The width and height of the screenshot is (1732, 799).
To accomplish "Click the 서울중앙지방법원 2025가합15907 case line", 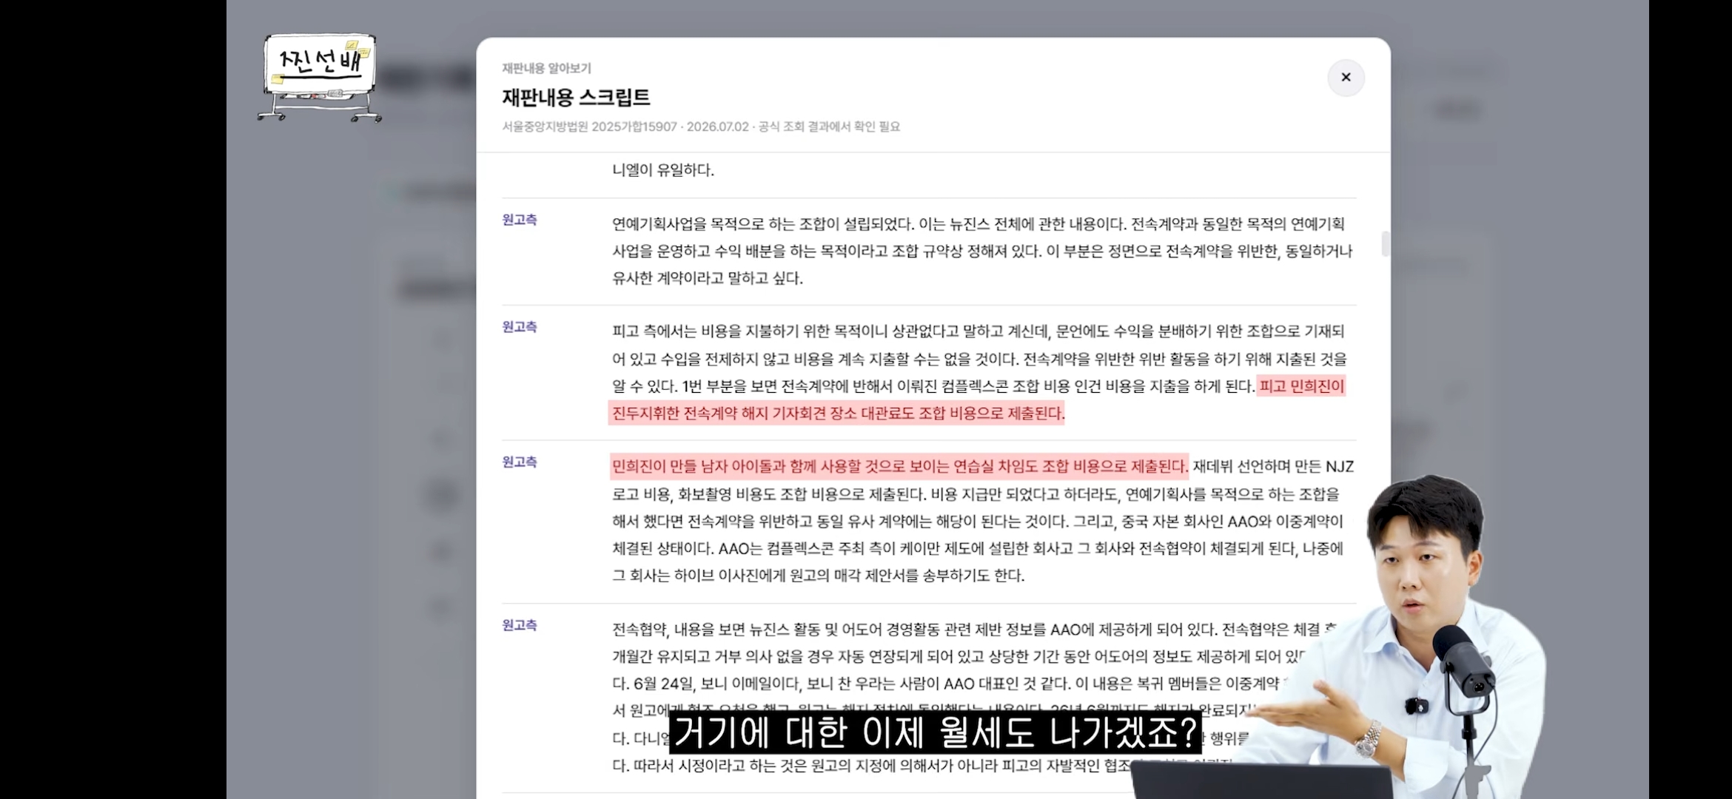I will click(x=701, y=127).
